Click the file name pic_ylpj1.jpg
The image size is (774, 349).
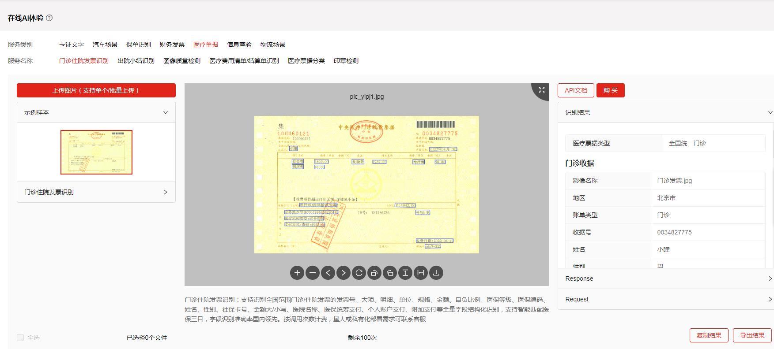(367, 97)
